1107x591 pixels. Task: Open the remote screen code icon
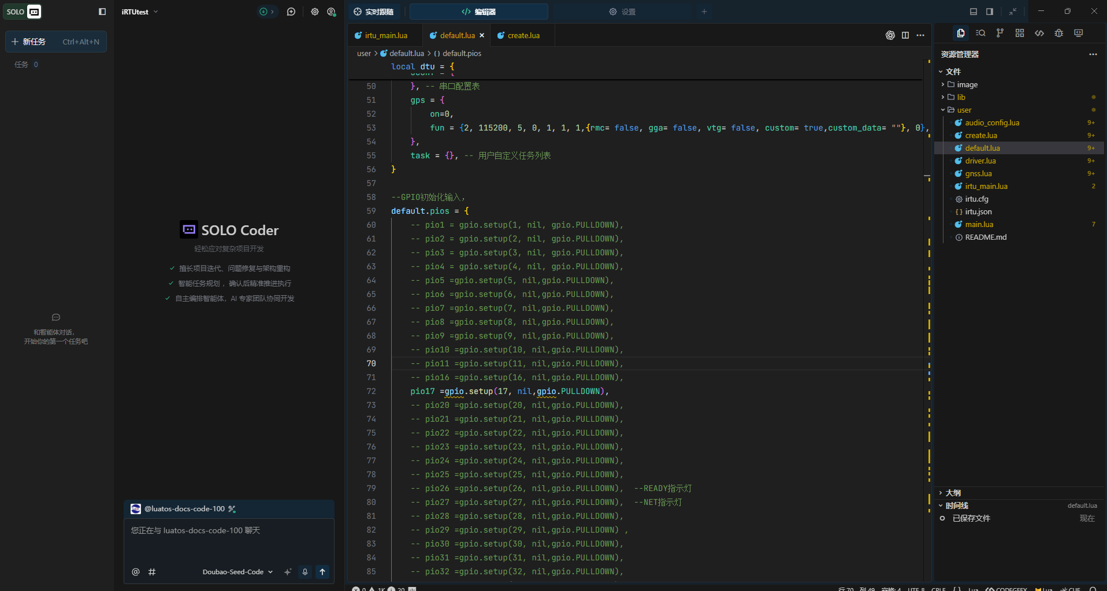point(1079,33)
